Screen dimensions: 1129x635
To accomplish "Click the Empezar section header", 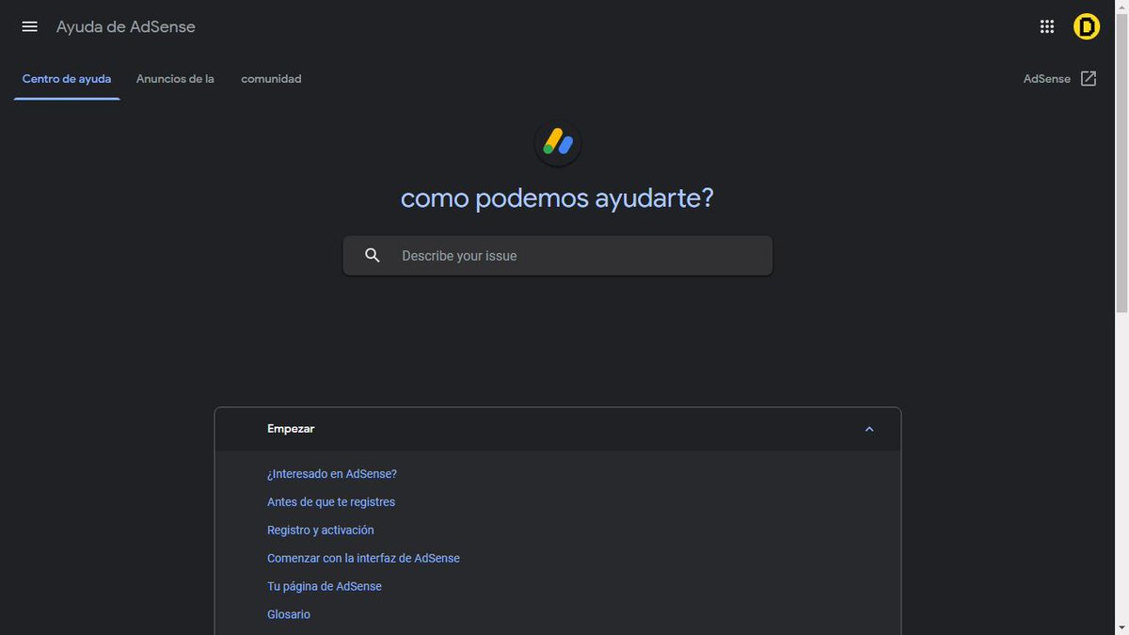I will [558, 429].
